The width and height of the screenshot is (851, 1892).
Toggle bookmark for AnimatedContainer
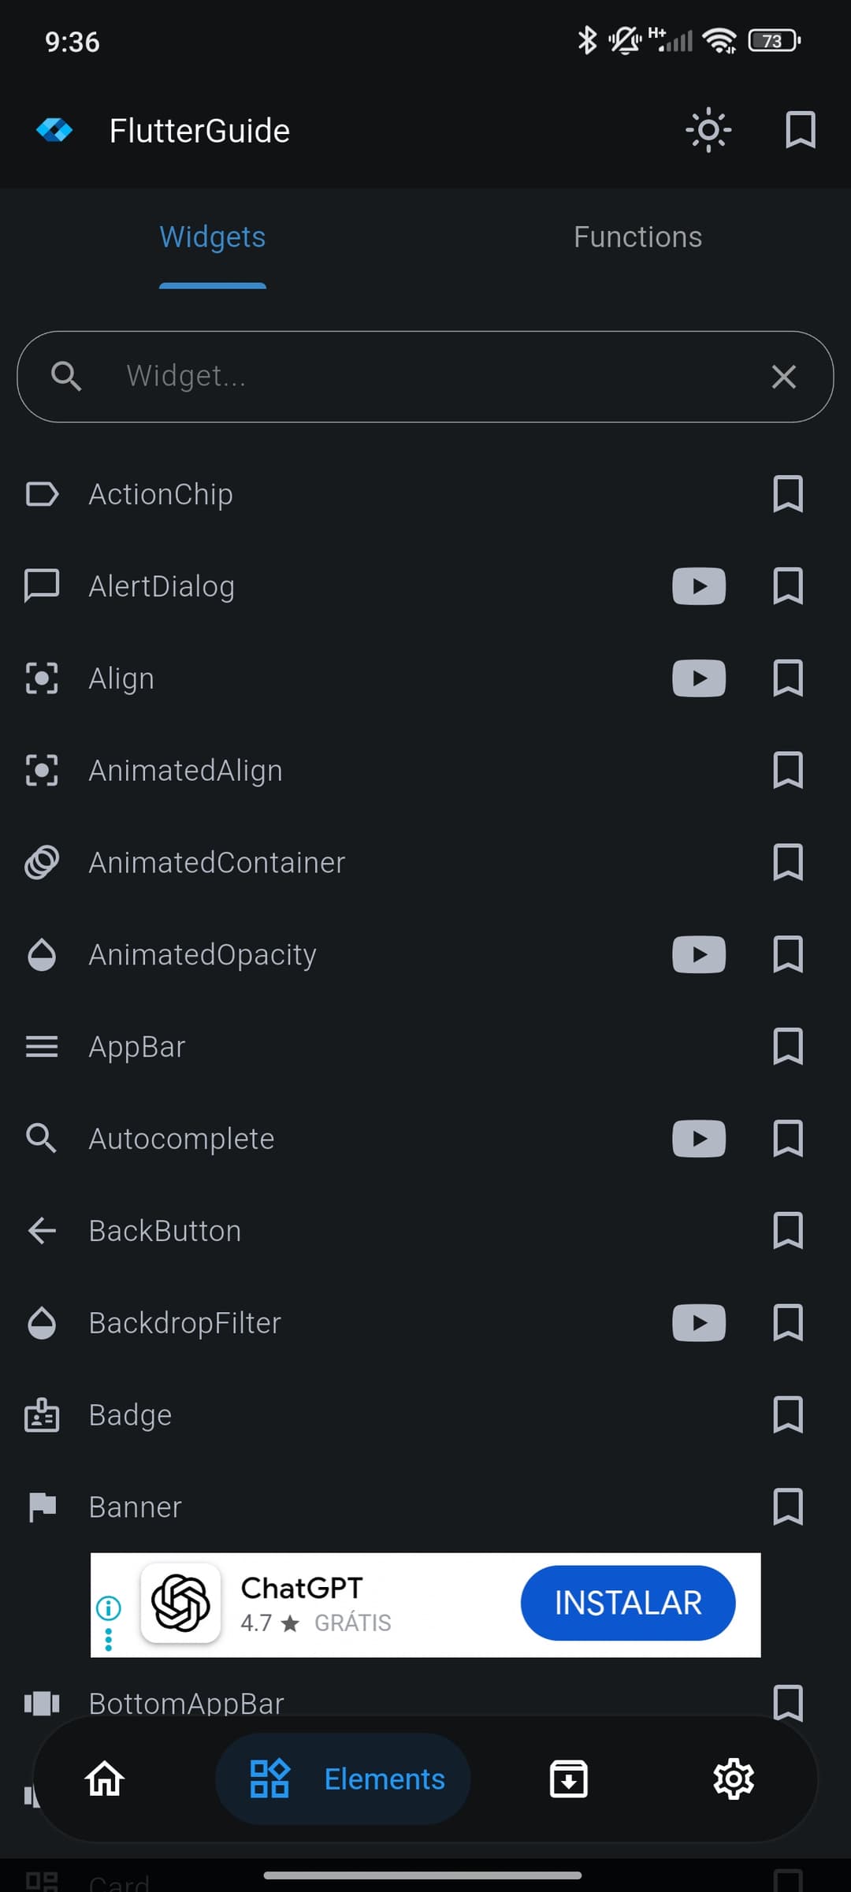tap(787, 862)
